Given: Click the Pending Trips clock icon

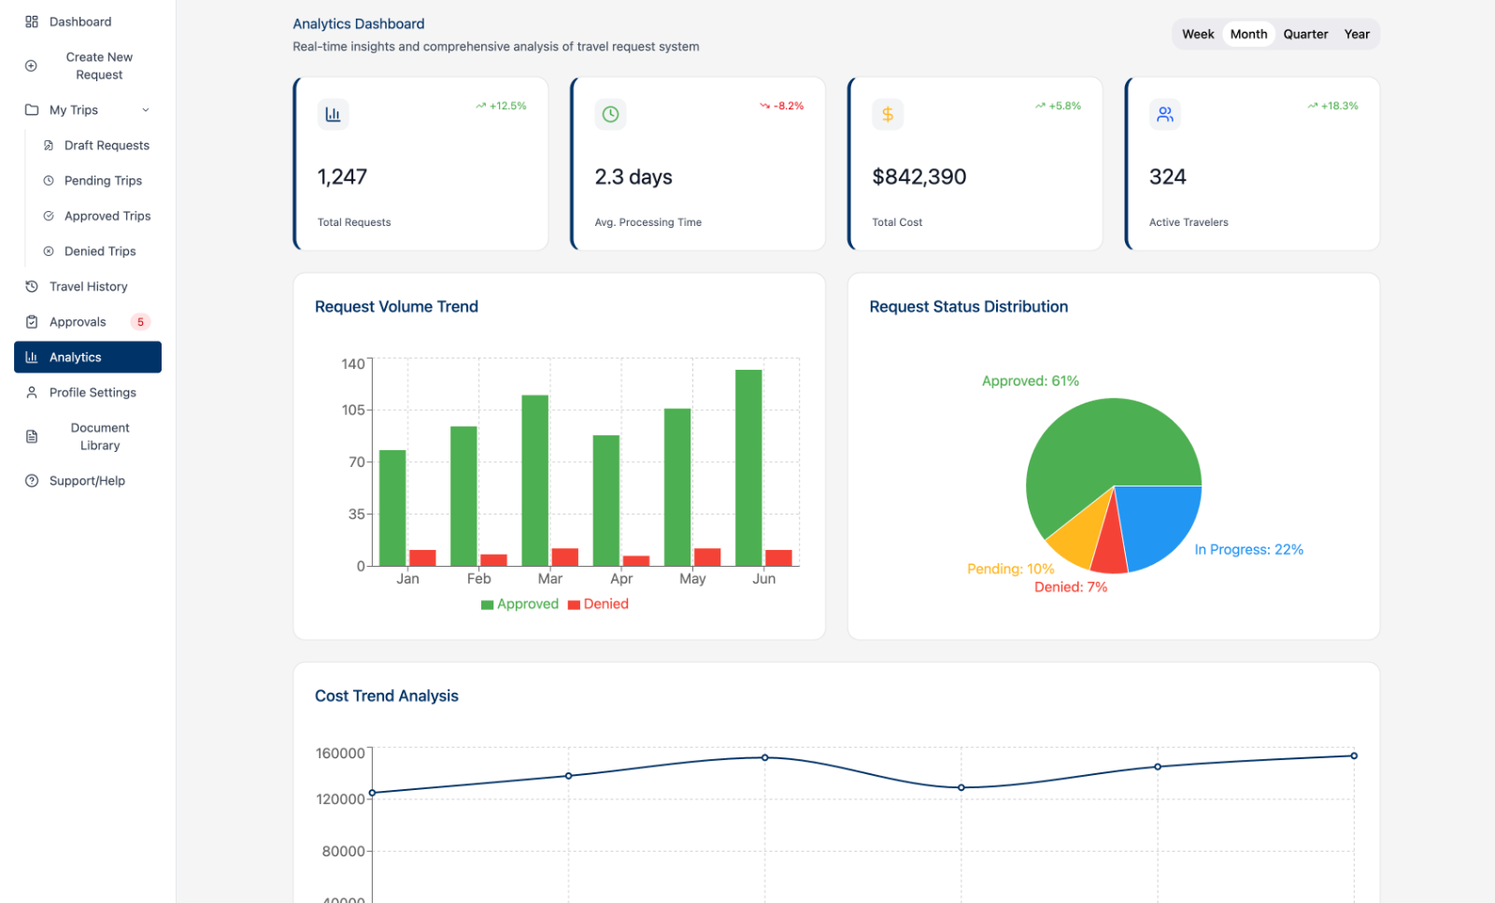Looking at the screenshot, I should point(49,181).
